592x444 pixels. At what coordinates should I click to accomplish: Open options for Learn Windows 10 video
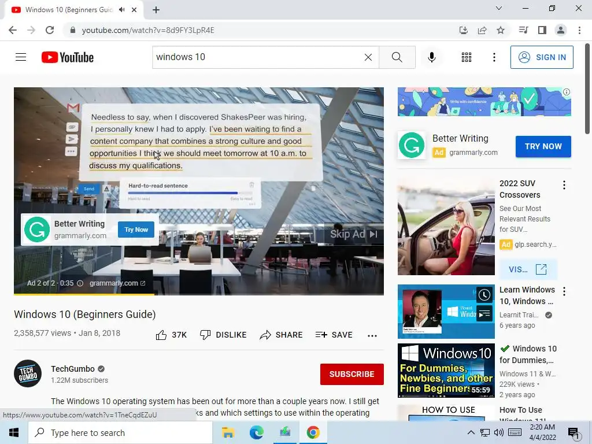click(564, 291)
